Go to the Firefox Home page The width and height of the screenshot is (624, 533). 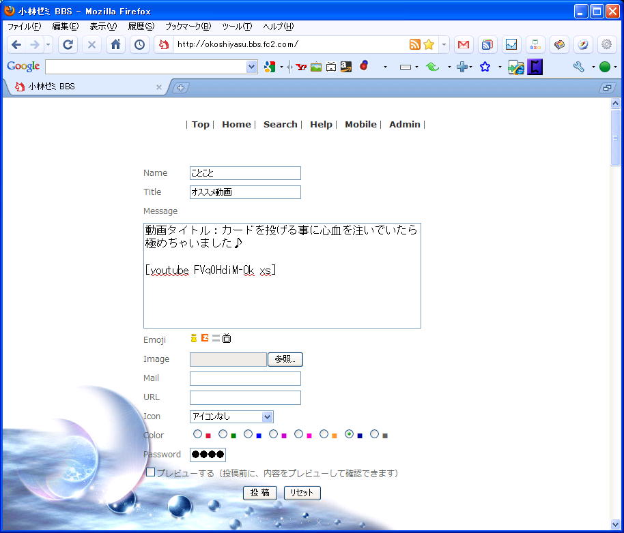pyautogui.click(x=115, y=45)
